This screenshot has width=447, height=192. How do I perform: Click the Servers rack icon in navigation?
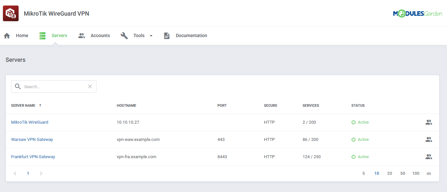43,36
